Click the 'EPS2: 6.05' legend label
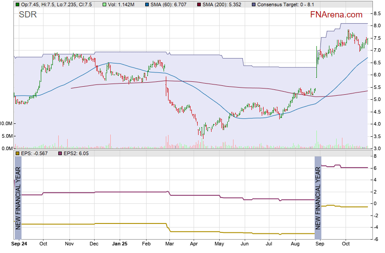 click(x=76, y=153)
